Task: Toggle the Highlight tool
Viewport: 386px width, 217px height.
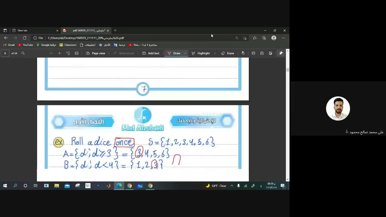Action: pos(201,53)
